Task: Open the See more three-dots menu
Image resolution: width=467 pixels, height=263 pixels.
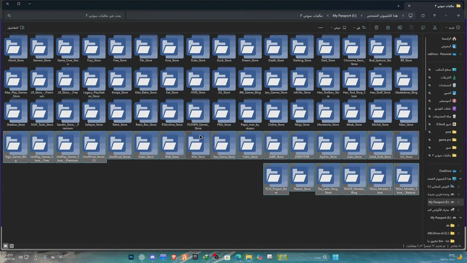Action: pyautogui.click(x=320, y=28)
